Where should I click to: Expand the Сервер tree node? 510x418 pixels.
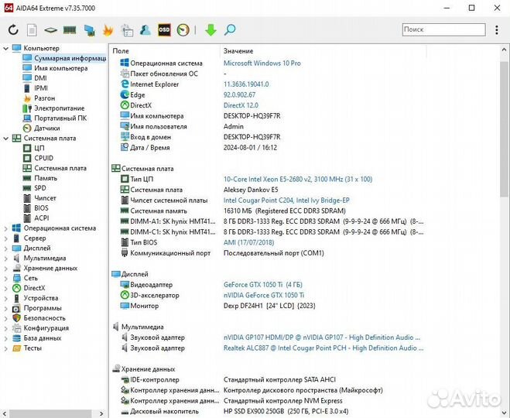tap(5, 238)
